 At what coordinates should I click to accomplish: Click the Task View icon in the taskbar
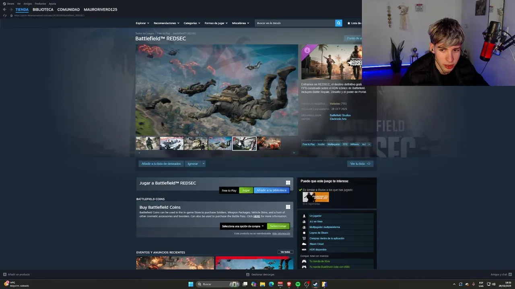245,284
